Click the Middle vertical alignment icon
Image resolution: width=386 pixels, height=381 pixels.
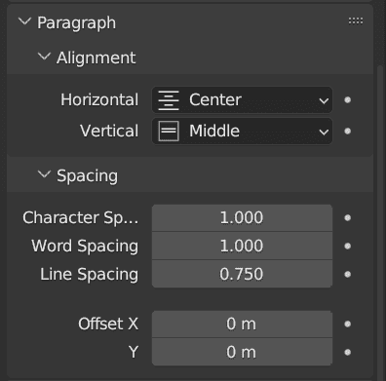click(169, 132)
